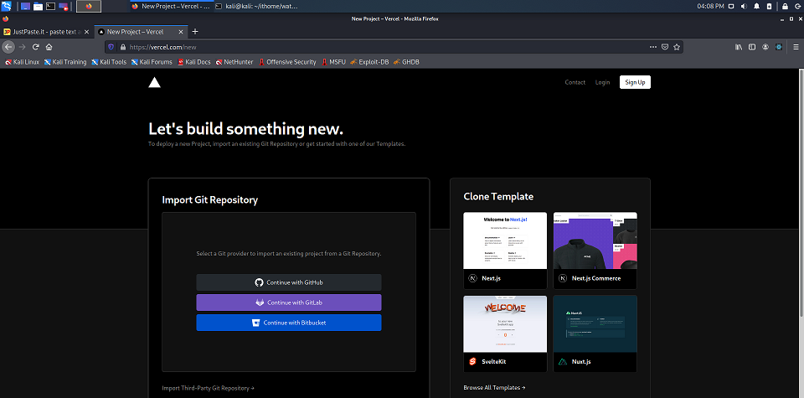This screenshot has width=804, height=398.
Task: Open the Kali Forums bookmark
Action: pos(152,62)
